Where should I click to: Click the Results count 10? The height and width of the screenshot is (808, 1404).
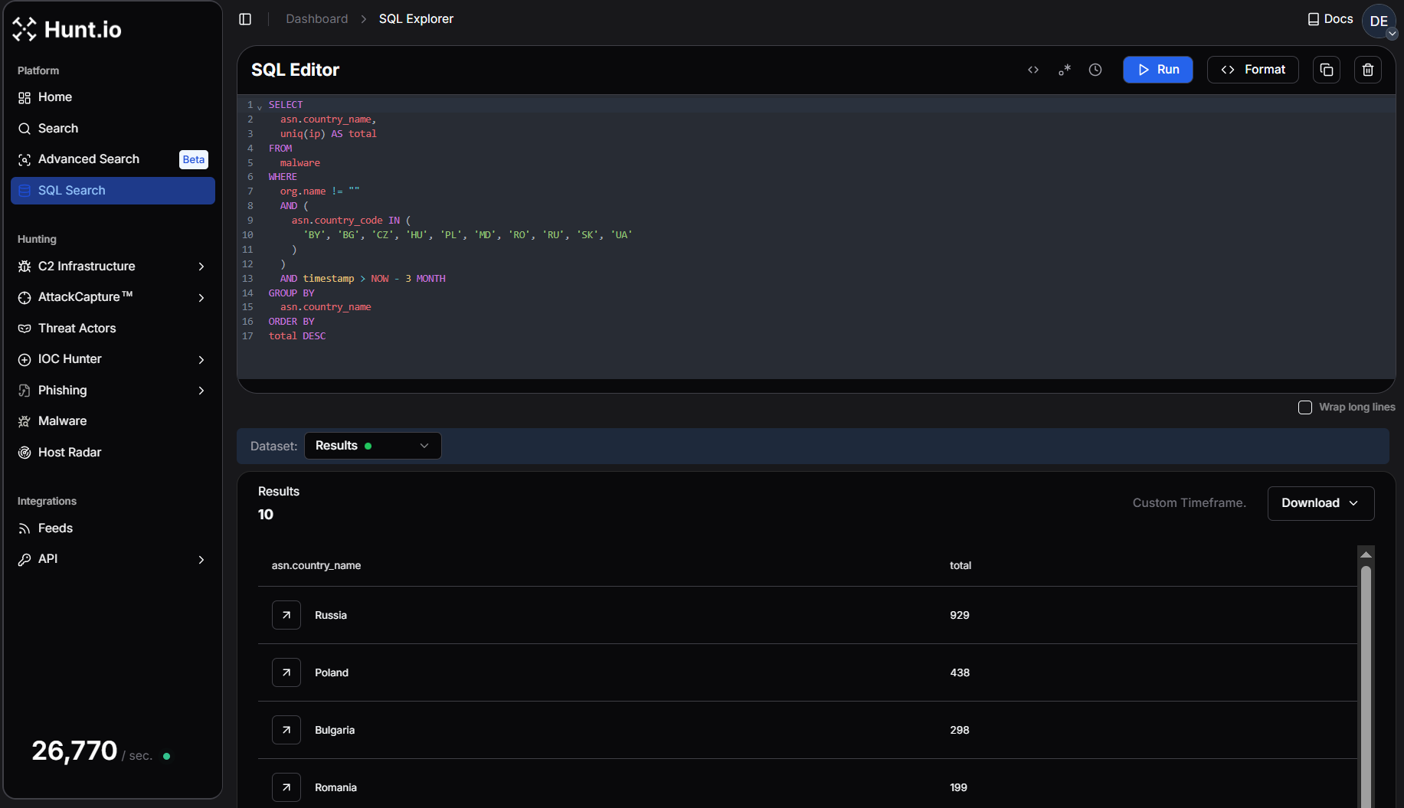(266, 515)
